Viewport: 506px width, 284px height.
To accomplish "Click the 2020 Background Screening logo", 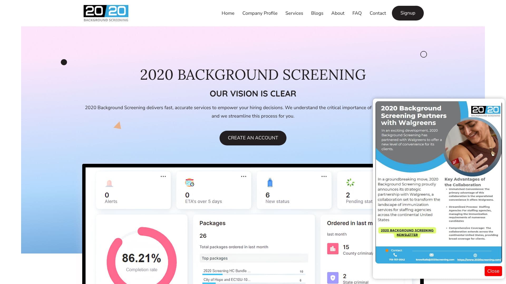I will pos(106,13).
